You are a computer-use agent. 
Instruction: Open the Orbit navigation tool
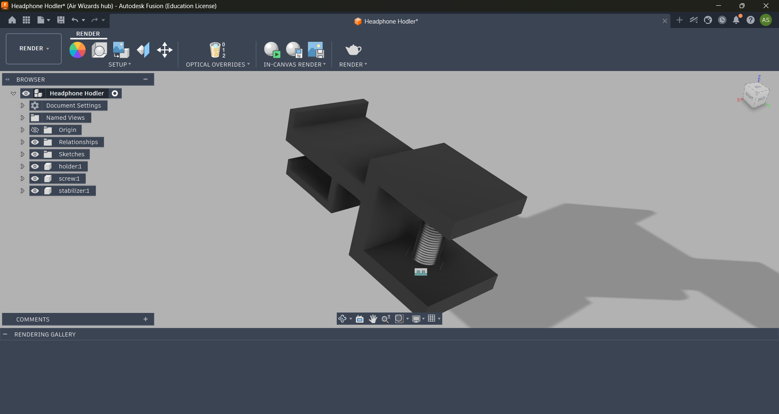point(342,319)
